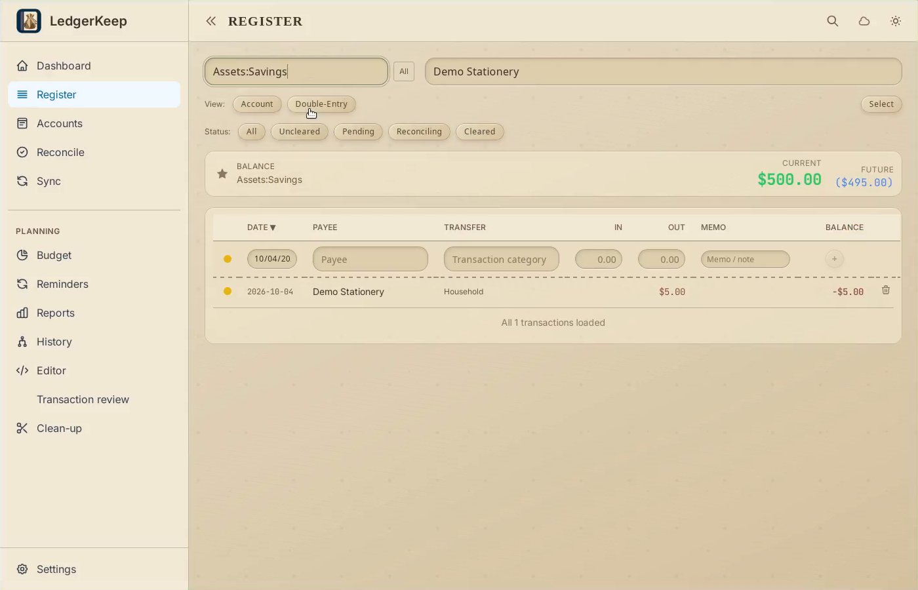
Task: Toggle status dot of new transaction row
Action: (228, 259)
